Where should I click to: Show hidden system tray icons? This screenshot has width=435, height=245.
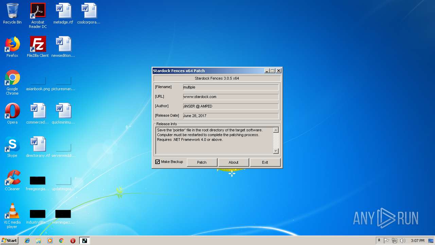pos(379,241)
